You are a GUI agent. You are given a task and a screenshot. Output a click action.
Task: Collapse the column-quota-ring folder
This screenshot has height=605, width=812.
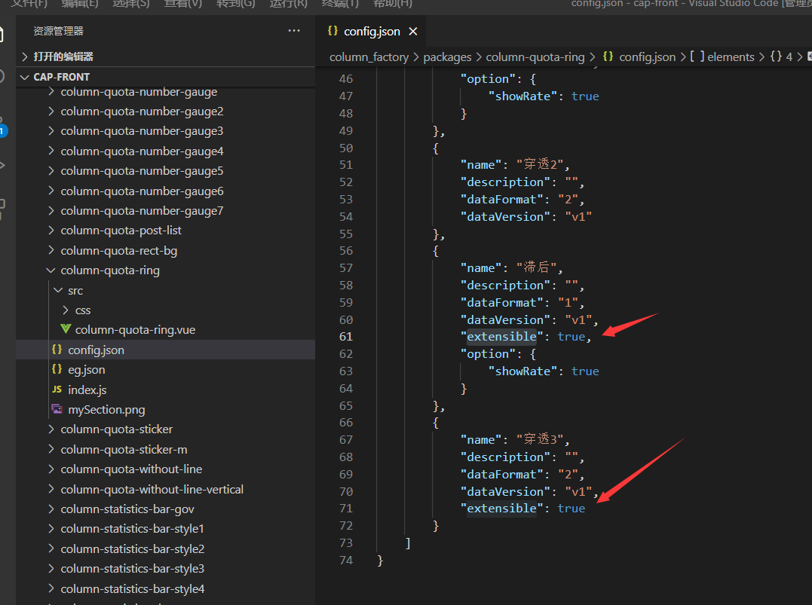coord(110,270)
